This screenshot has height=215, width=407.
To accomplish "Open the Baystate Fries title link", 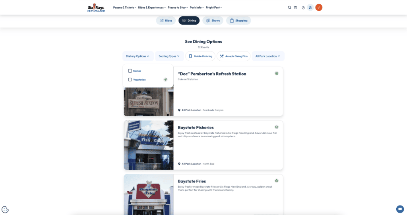I will pyautogui.click(x=192, y=181).
